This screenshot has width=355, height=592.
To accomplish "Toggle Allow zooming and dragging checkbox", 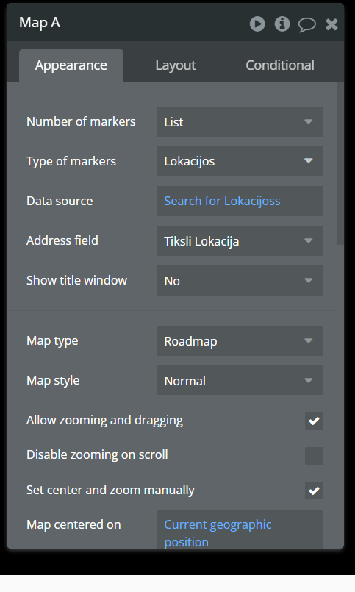I will 314,421.
